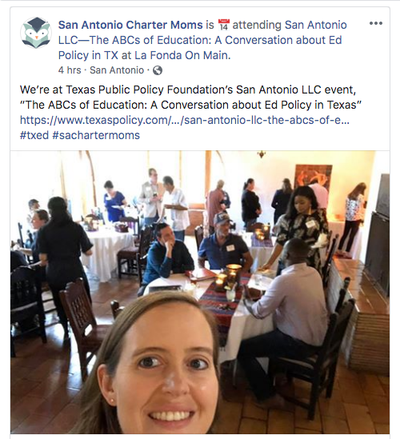Click the framed orange artwork on wall
This screenshot has height=439, width=400.
click(313, 176)
